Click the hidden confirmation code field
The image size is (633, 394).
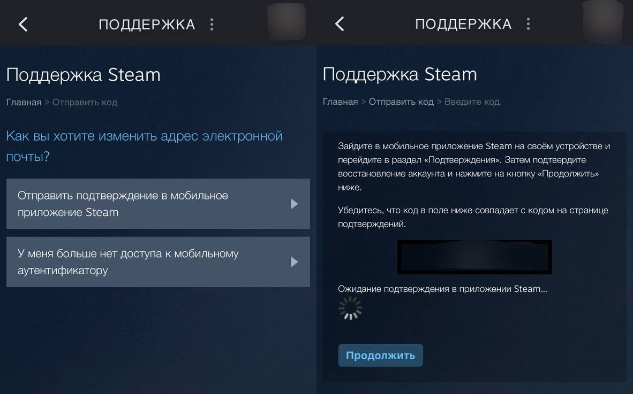point(474,257)
